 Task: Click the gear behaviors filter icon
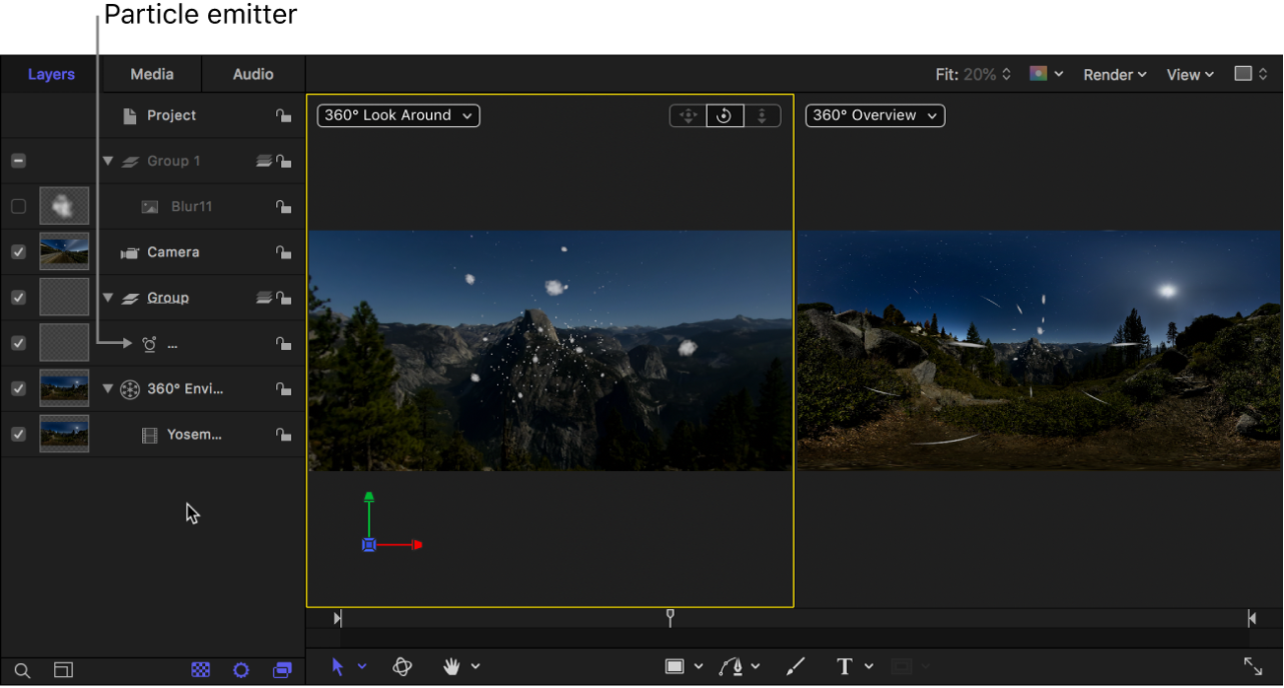pyautogui.click(x=242, y=670)
